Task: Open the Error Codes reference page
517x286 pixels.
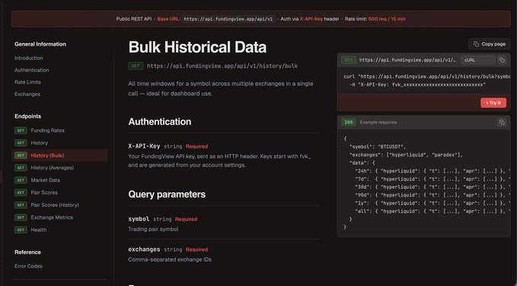Action: [28, 266]
